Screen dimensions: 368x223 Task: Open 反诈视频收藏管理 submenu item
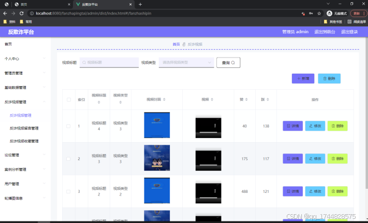[x=24, y=141]
